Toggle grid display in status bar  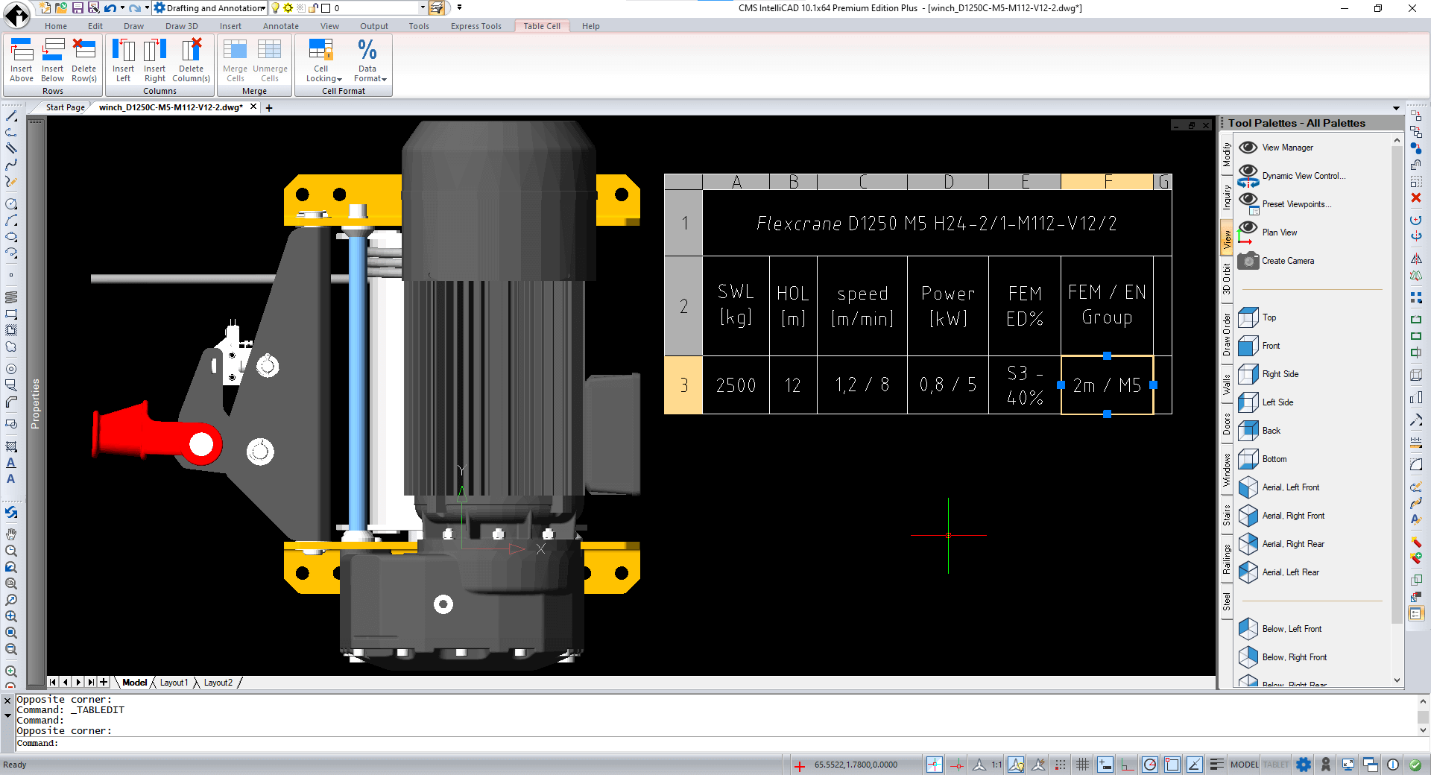coord(1082,765)
